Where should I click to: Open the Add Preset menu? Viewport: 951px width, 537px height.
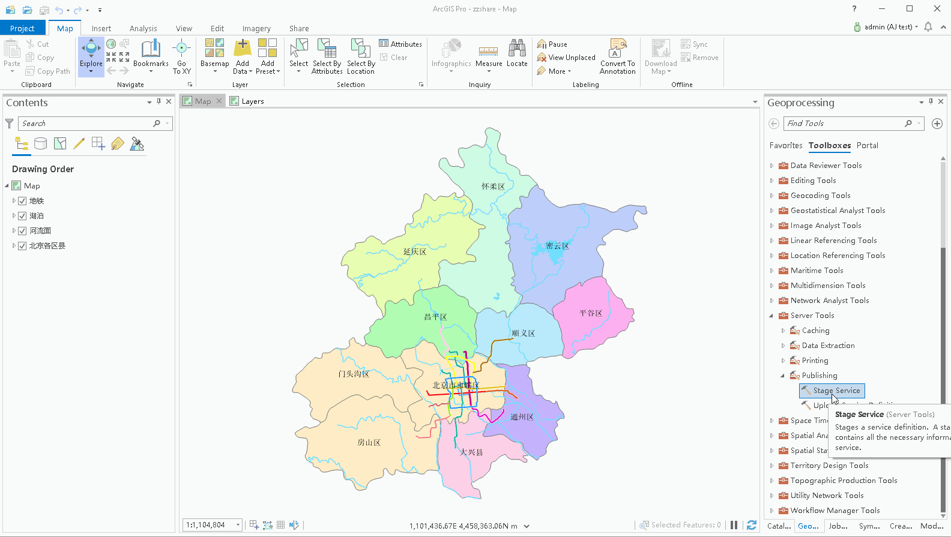pyautogui.click(x=267, y=56)
